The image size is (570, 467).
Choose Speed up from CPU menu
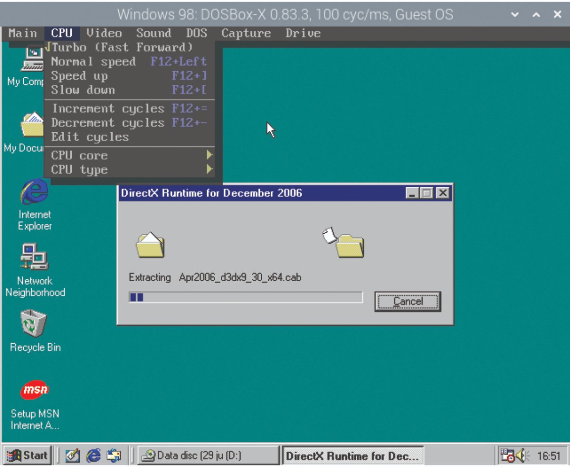[129, 76]
